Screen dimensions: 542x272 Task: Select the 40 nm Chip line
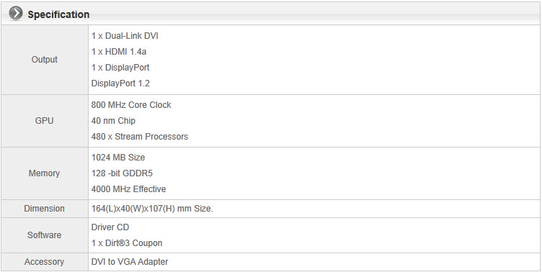[x=113, y=121]
